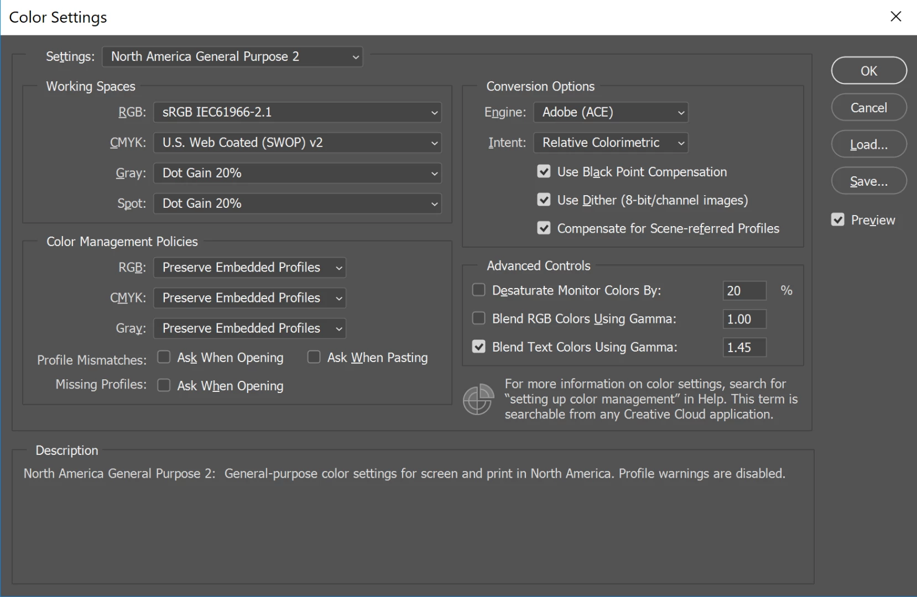Open the CMYK working space dropdown
This screenshot has height=597, width=917.
298,143
